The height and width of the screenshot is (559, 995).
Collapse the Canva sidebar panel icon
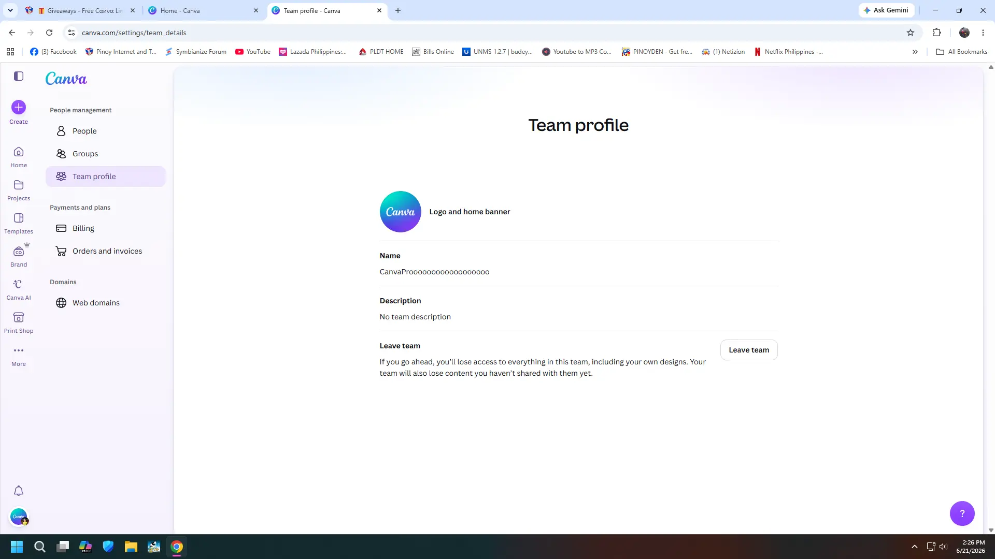point(19,77)
